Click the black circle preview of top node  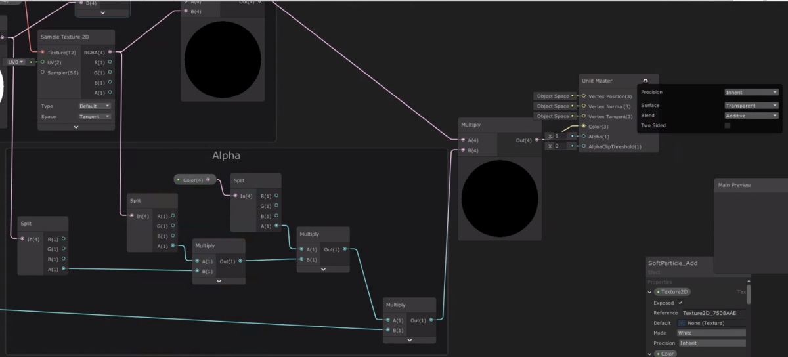223,60
